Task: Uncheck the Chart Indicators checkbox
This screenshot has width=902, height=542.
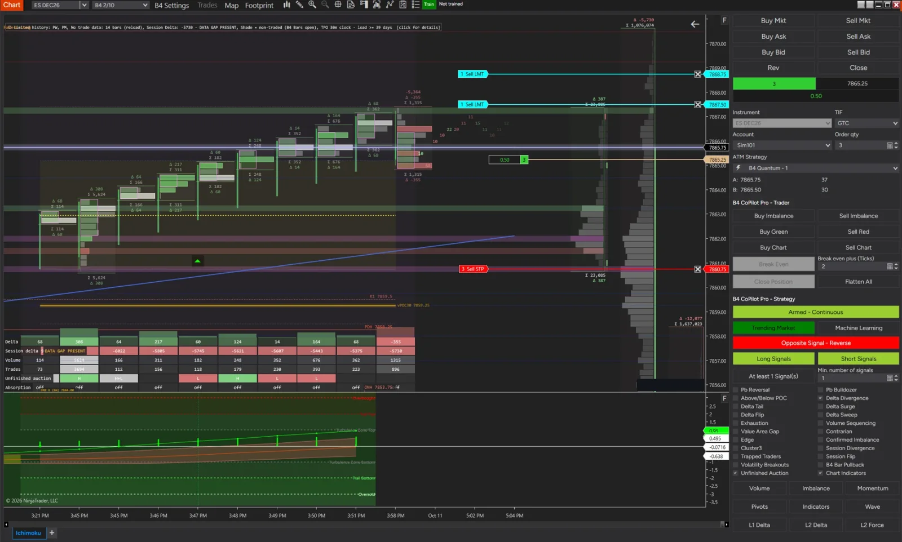Action: [820, 473]
